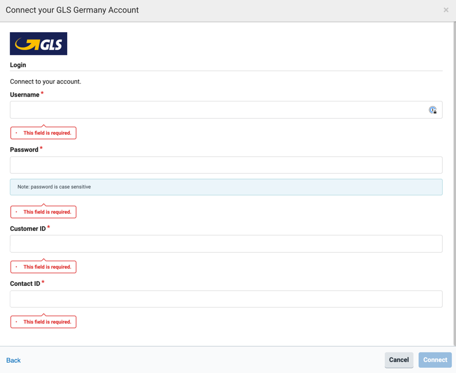Click the required error under the password note
The image size is (456, 373).
[44, 212]
